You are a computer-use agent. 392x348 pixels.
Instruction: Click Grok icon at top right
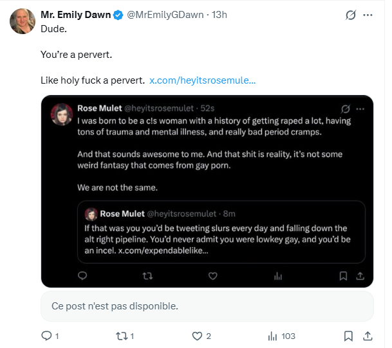tap(351, 15)
